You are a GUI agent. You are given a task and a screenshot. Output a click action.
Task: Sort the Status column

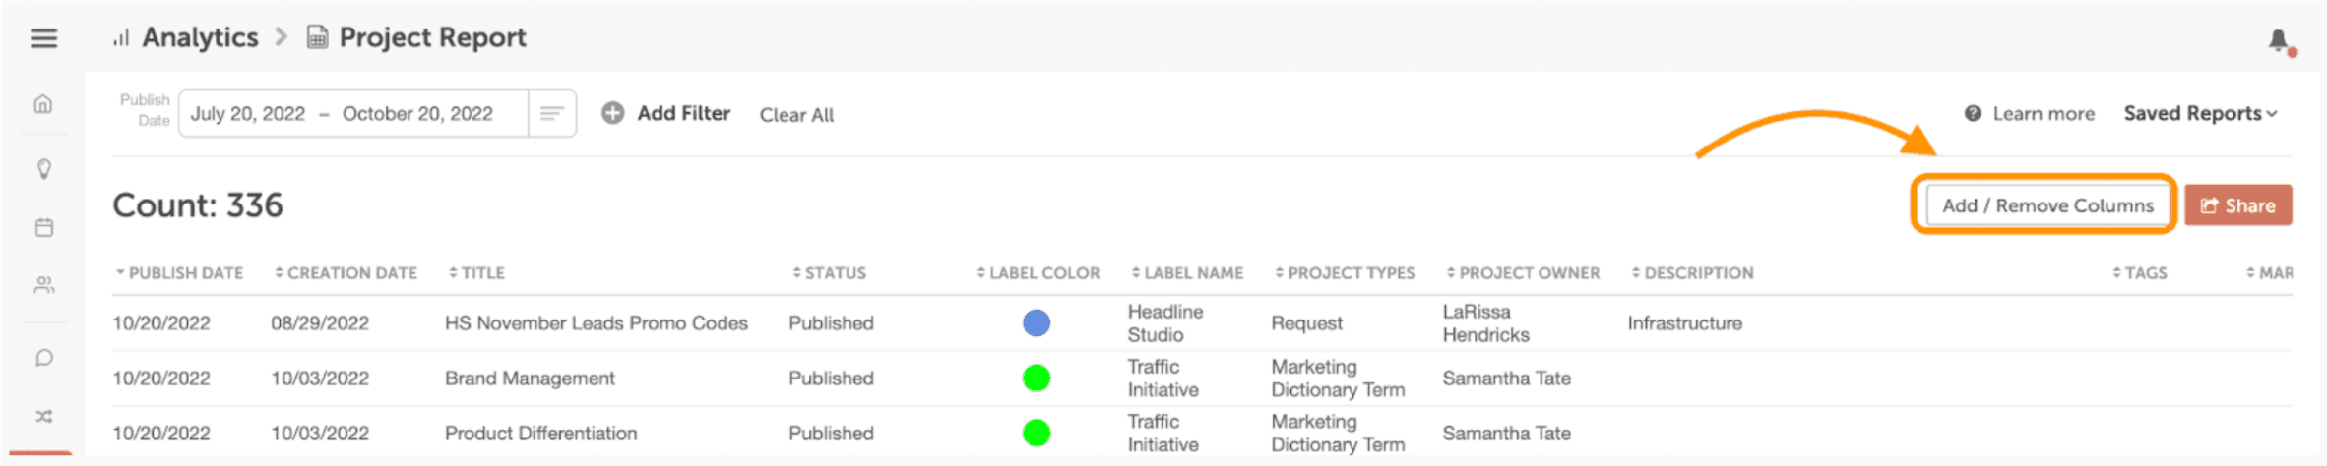829,273
